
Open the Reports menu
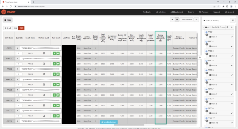coord(191,12)
